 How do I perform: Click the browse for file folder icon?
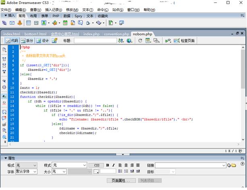[234, 165]
